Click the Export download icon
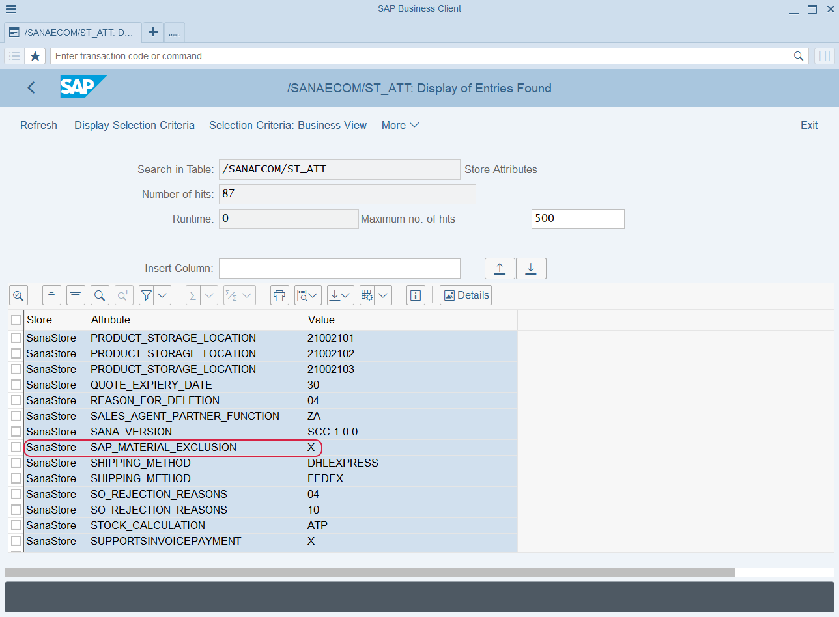The width and height of the screenshot is (839, 617). click(x=334, y=295)
